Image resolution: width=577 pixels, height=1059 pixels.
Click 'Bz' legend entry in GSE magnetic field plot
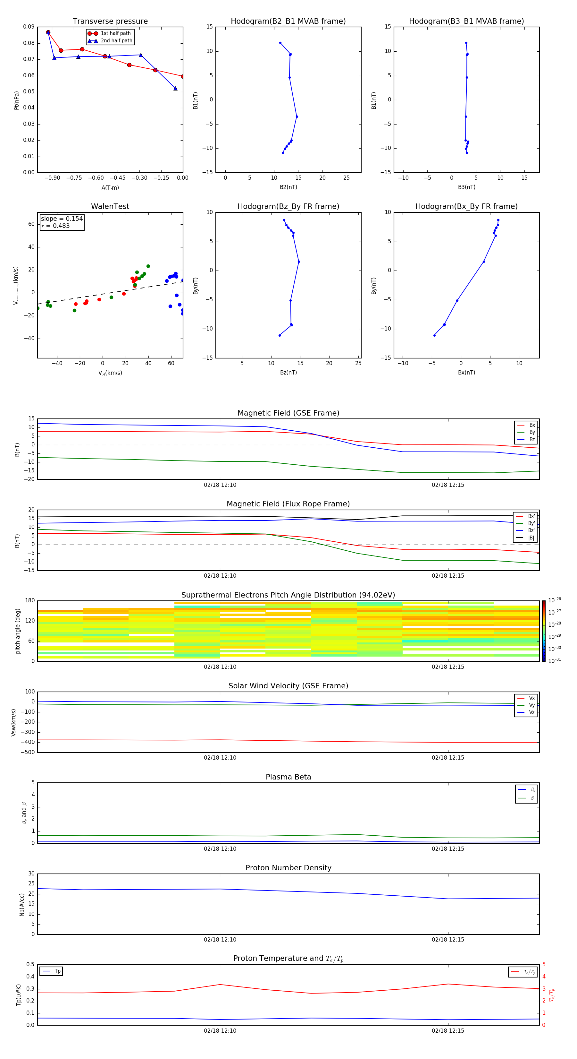click(x=526, y=439)
